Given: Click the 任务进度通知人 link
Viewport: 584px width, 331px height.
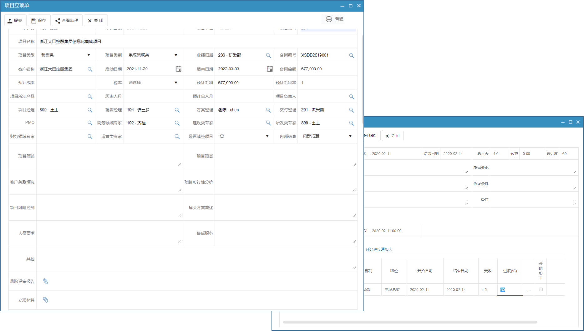Looking at the screenshot, I should [379, 249].
